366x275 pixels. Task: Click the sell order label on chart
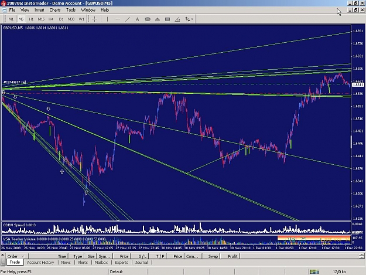pos(15,82)
